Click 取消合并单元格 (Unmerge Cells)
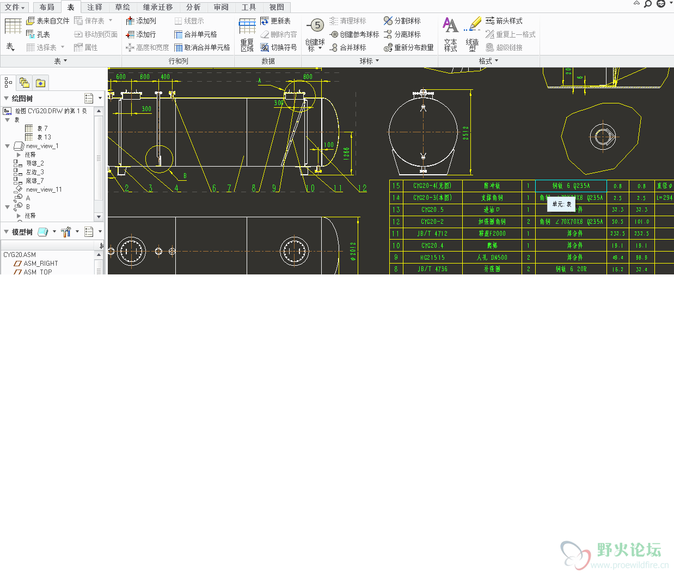Image resolution: width=674 pixels, height=575 pixels. point(202,47)
